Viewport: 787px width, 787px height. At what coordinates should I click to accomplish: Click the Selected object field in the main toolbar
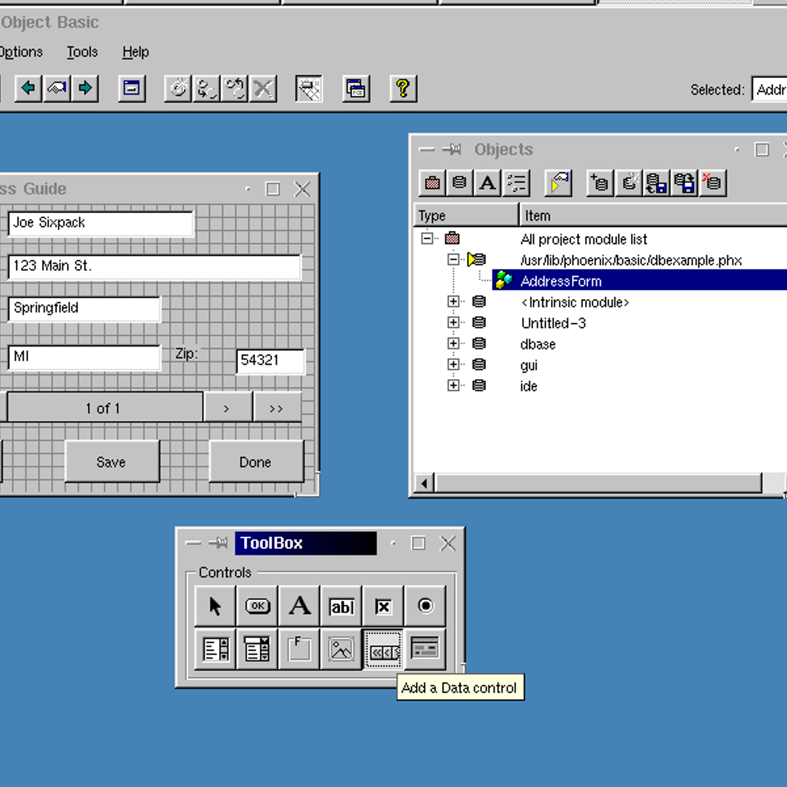pos(769,89)
